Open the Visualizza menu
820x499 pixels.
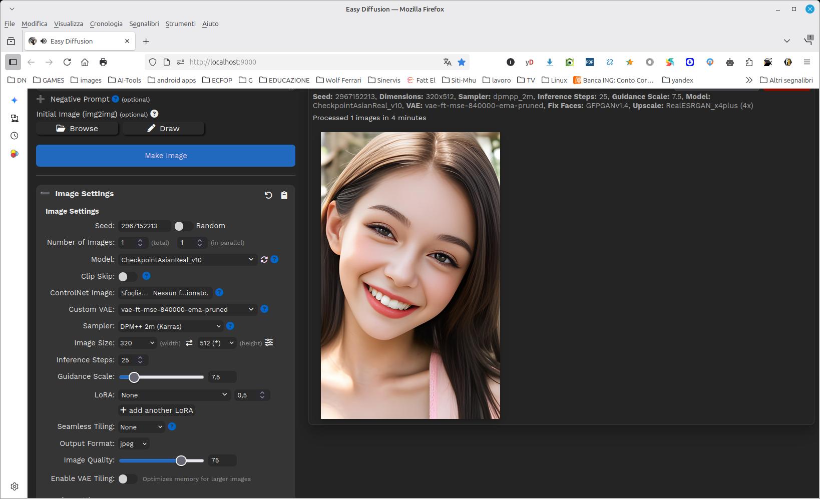pyautogui.click(x=69, y=24)
